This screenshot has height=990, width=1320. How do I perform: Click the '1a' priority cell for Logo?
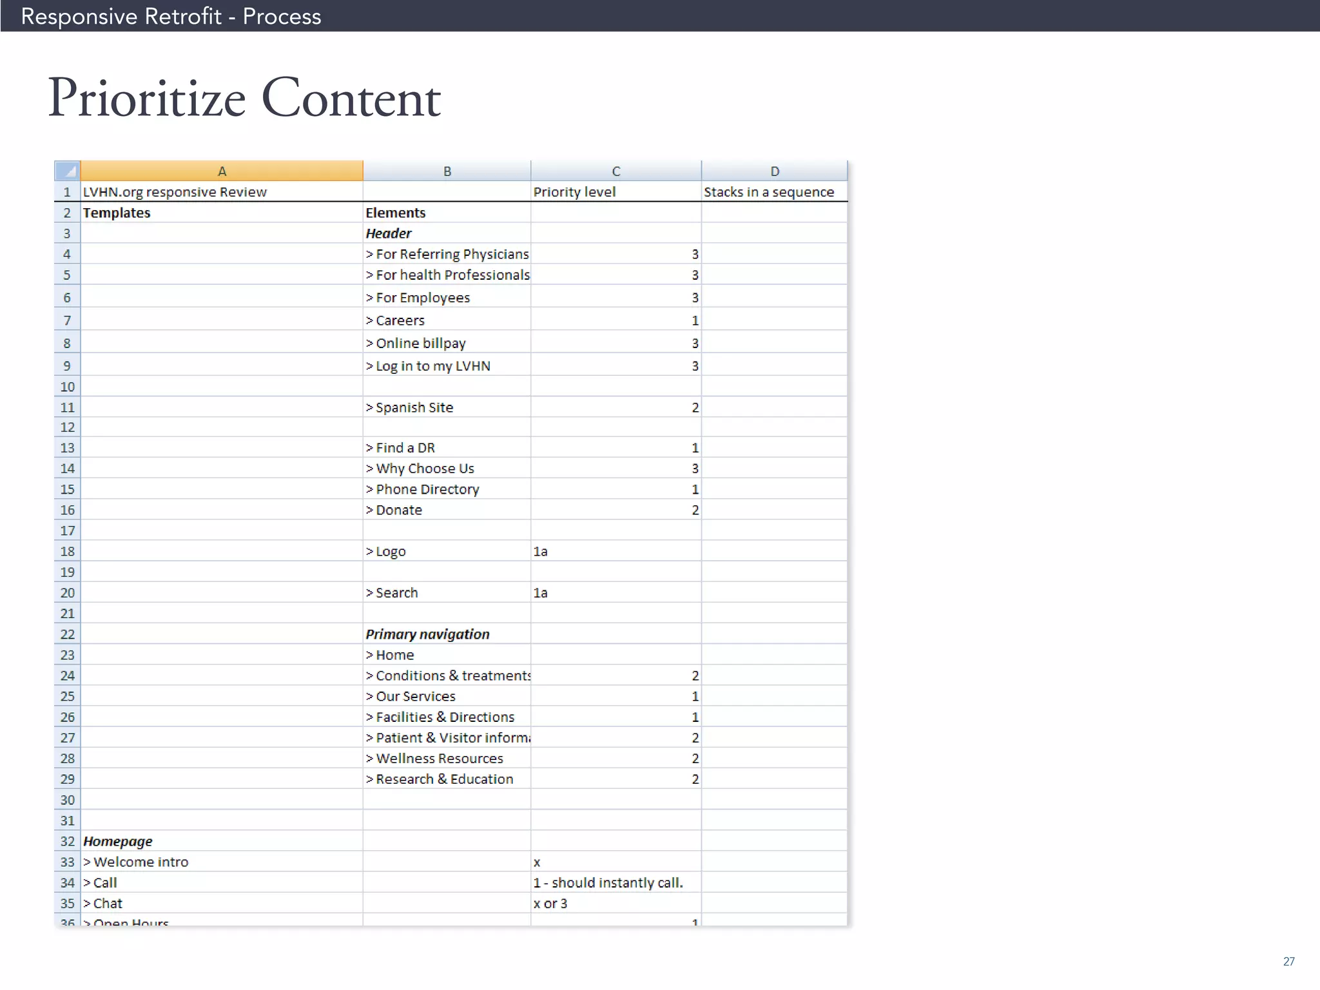pyautogui.click(x=616, y=550)
